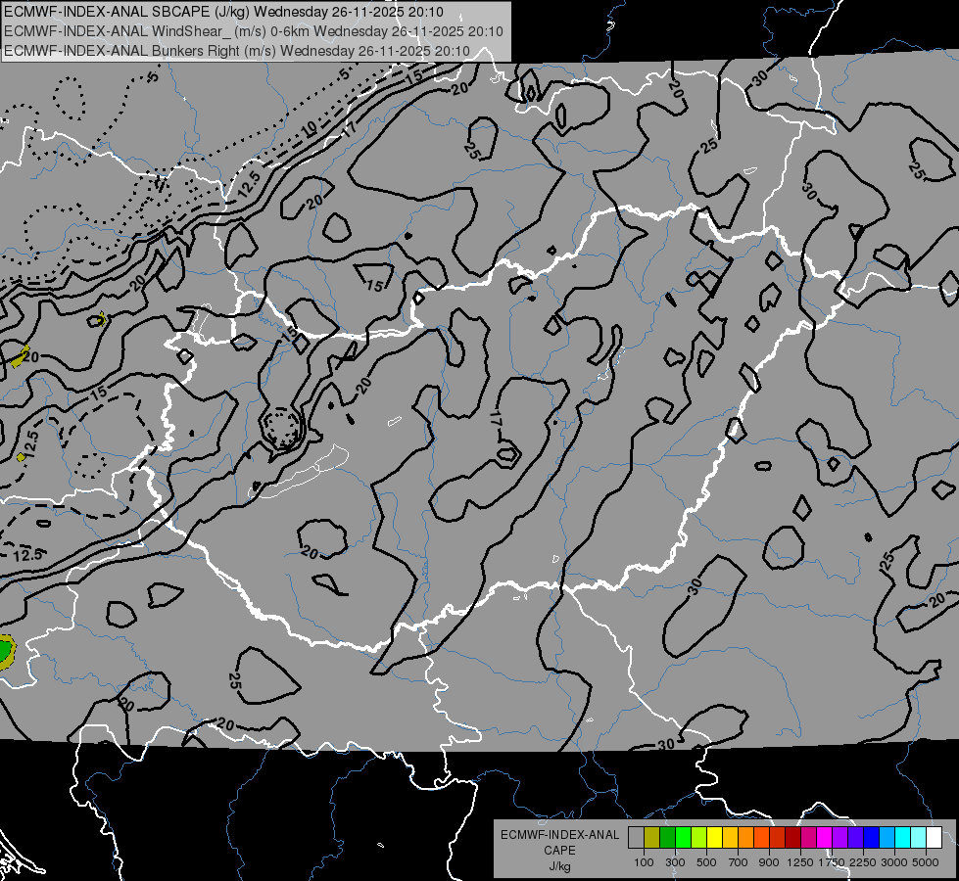Select the pure blue legend swatch

click(x=872, y=838)
